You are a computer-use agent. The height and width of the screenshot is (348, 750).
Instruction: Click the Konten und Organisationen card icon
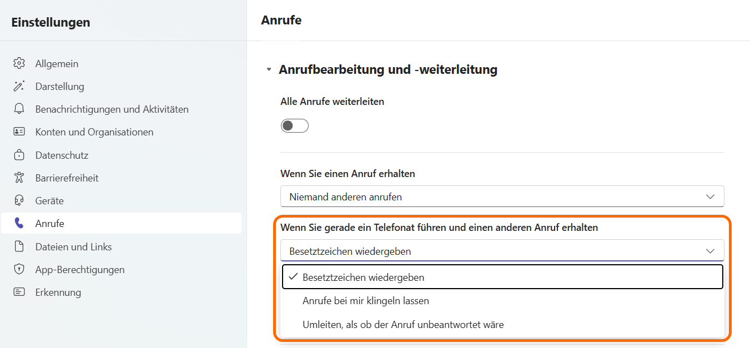(x=19, y=132)
